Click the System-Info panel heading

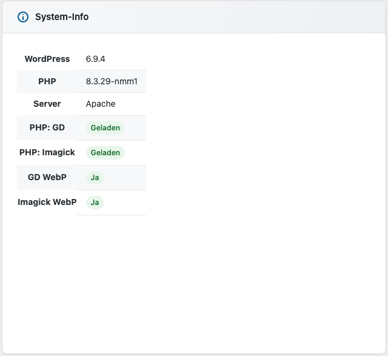click(x=62, y=17)
